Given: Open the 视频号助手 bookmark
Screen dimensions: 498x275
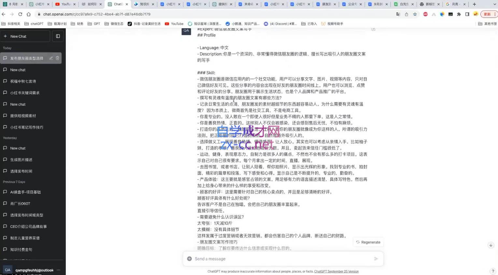Looking at the screenshot, I should [332, 24].
